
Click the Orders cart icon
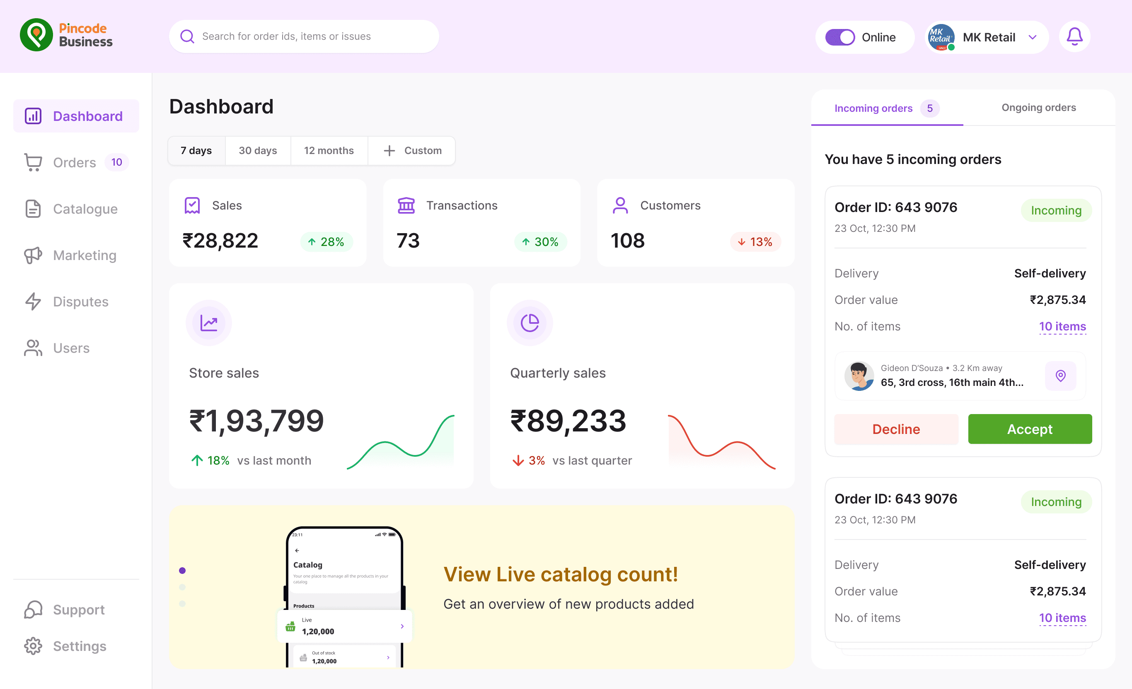[x=33, y=162]
